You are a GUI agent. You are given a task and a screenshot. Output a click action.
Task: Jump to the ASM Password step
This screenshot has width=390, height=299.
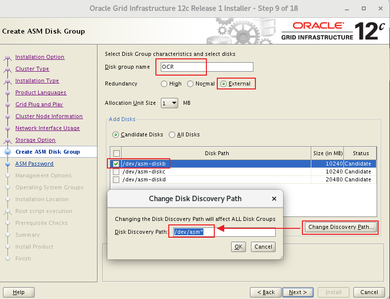34,164
